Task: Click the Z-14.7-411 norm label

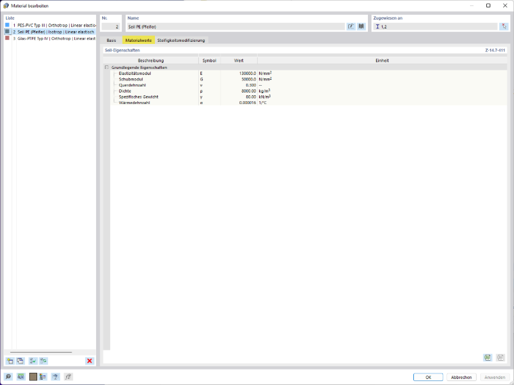Action: (495, 51)
